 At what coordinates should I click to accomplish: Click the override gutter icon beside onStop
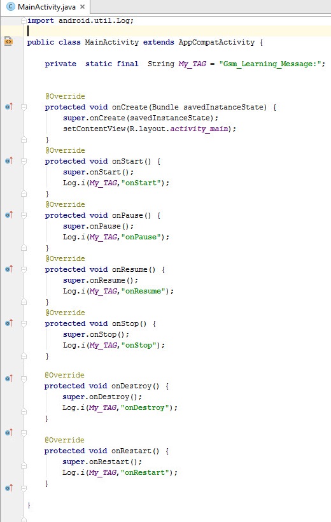(x=9, y=323)
